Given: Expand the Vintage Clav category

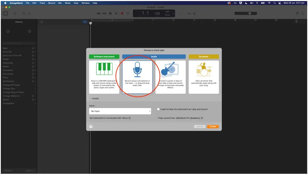Looking at the screenshot, I should click(35, 89).
